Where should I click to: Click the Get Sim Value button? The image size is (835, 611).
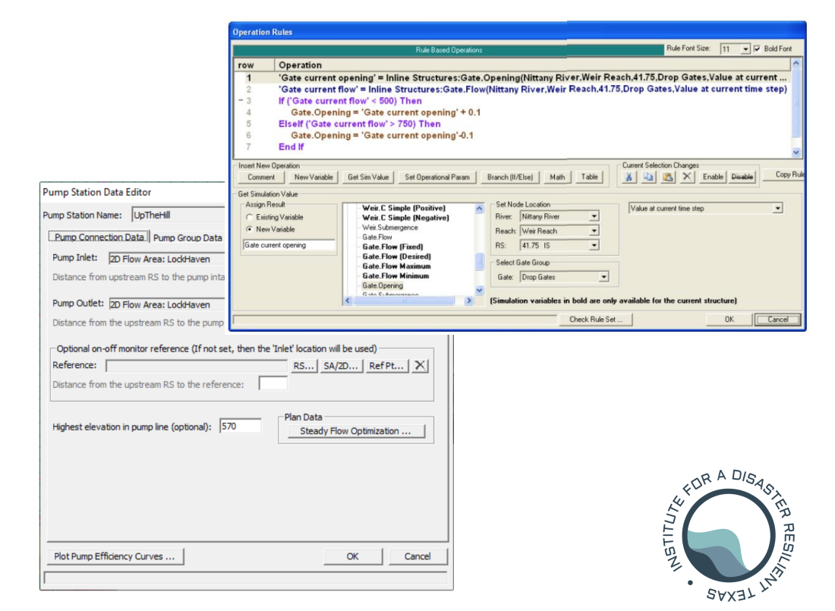[x=368, y=177]
